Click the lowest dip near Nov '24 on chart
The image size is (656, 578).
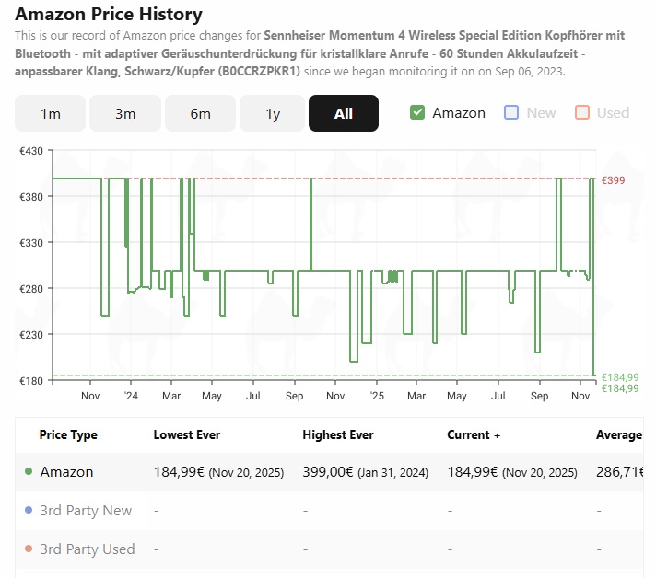tap(354, 361)
